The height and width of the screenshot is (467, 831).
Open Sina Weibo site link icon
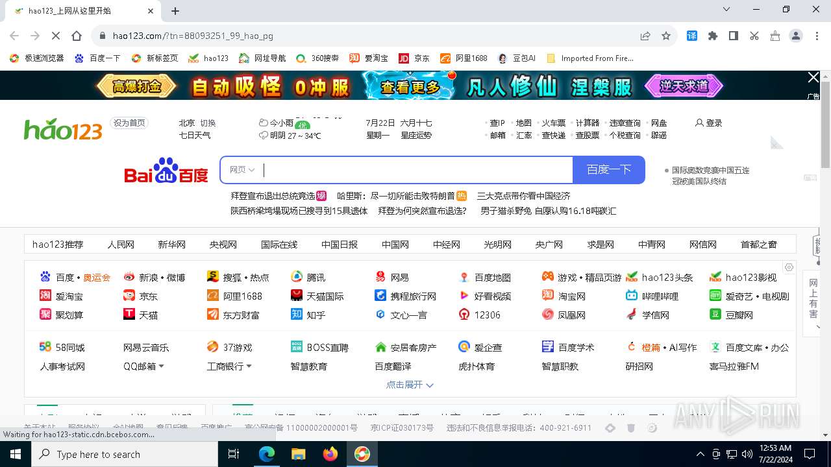click(x=129, y=277)
